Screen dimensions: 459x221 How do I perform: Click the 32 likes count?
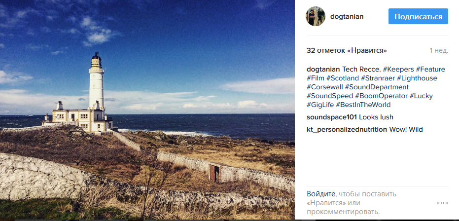coord(347,51)
